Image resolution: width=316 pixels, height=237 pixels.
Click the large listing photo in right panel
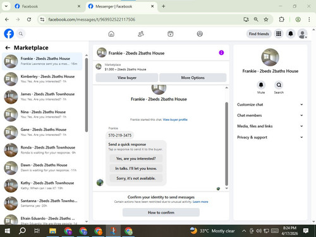coord(270,58)
